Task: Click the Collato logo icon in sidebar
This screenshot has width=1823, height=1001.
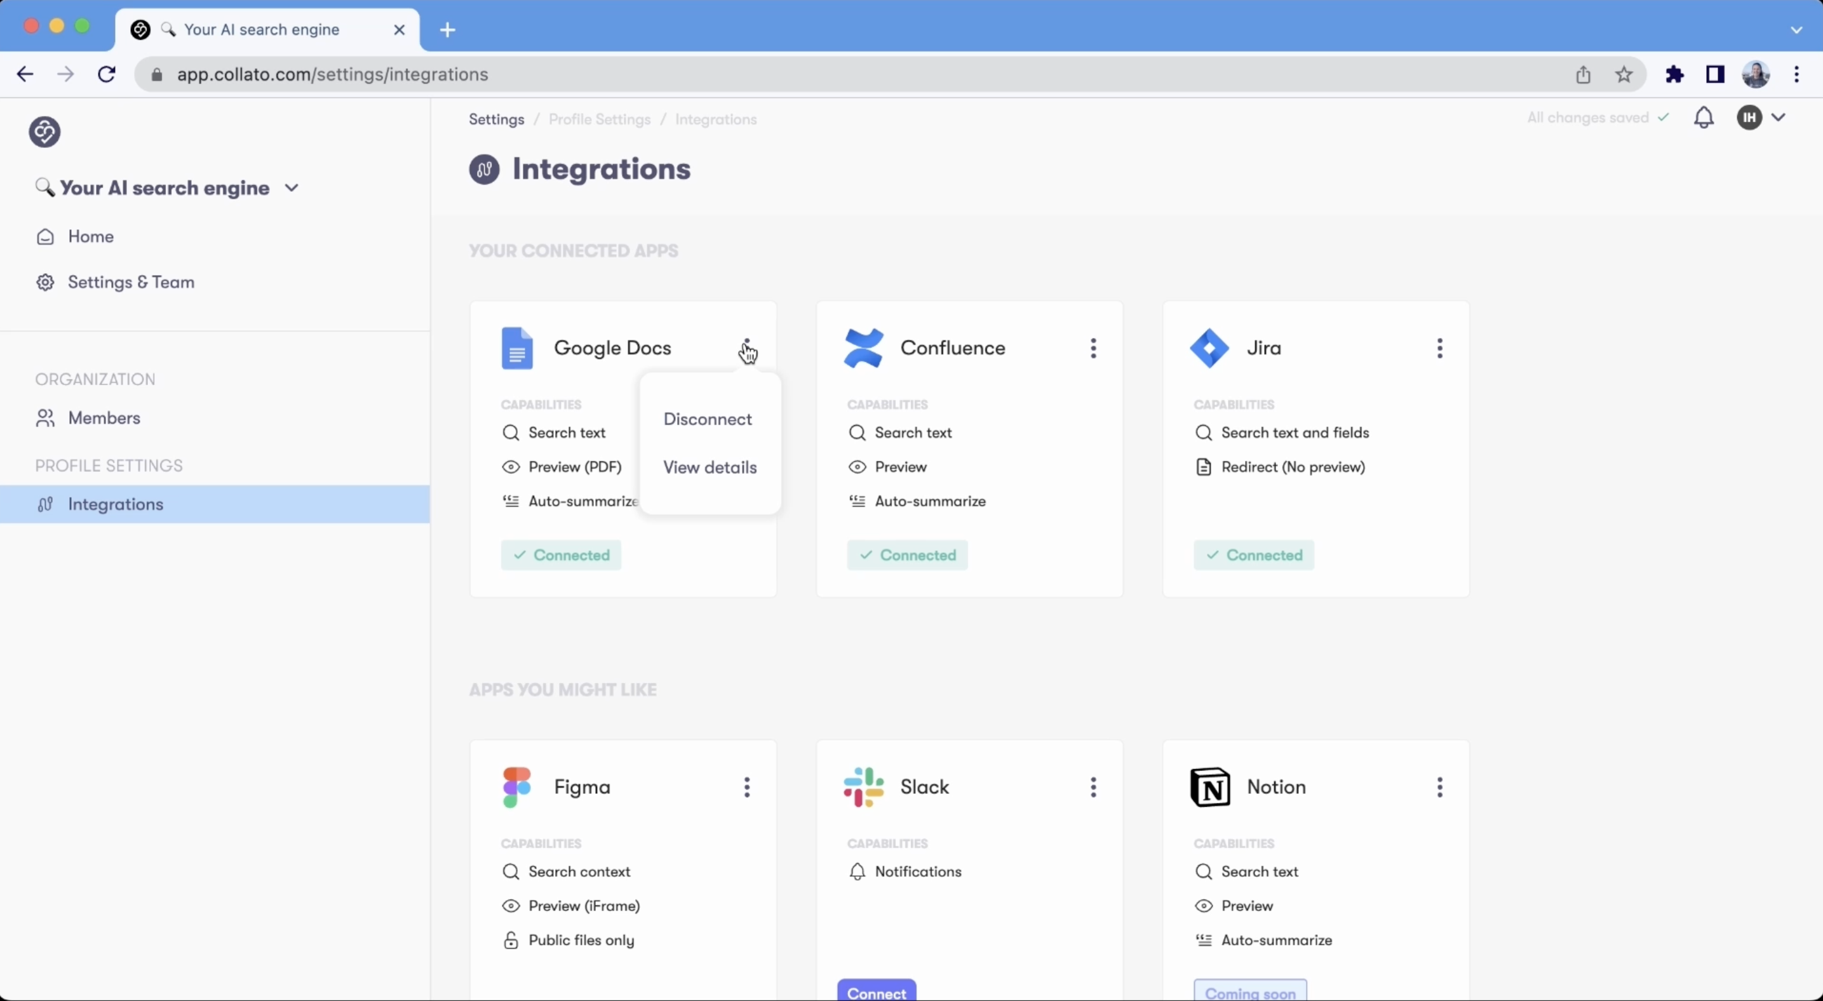Action: pyautogui.click(x=44, y=131)
